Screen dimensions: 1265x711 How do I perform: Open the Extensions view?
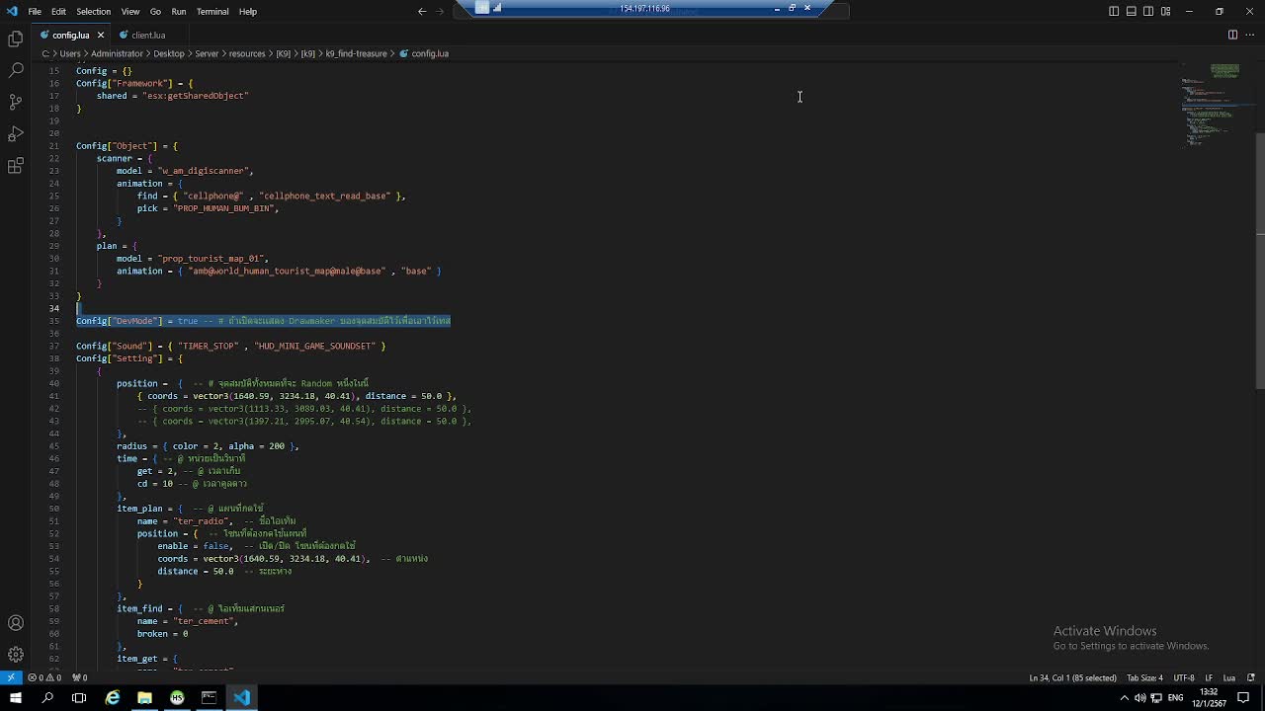(x=15, y=166)
